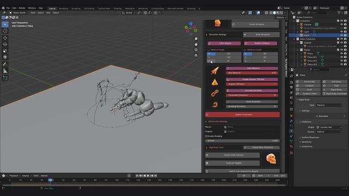
Task: Open the Modifiers wrench properties tab
Action: click(x=291, y=121)
